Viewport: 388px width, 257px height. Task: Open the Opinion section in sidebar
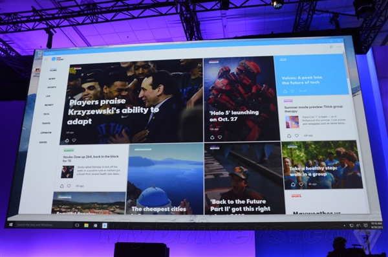pos(46,133)
